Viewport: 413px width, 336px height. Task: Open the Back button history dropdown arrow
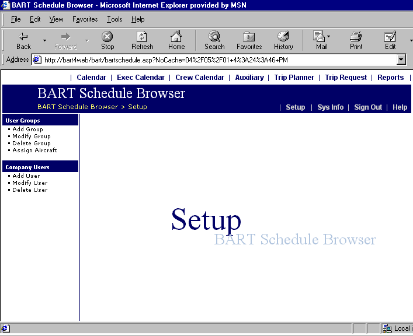[x=44, y=40]
